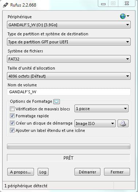
Task: Toggle Créer un disque de démarrage checkbox
Action: coord(12,123)
